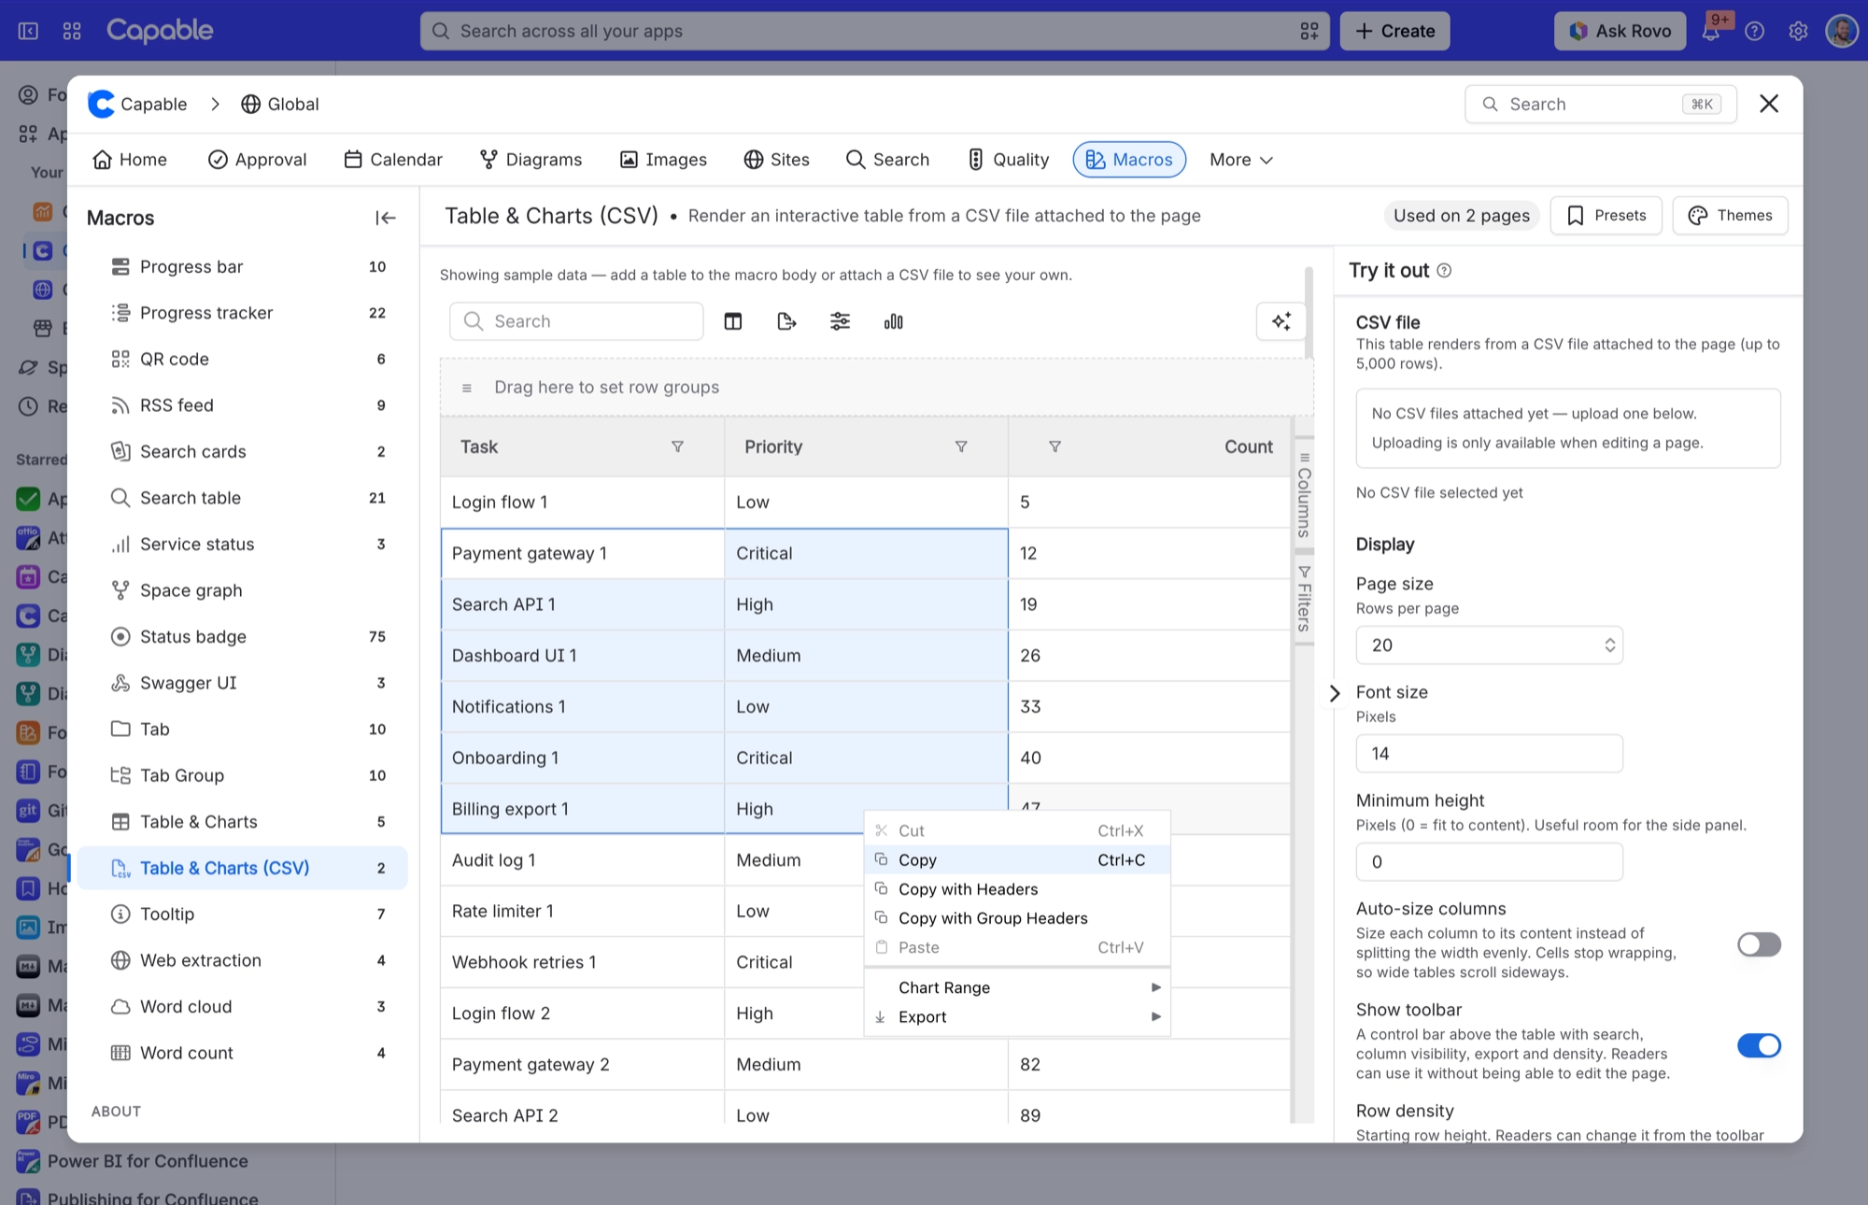Switch to the Diagrams tab

(531, 160)
